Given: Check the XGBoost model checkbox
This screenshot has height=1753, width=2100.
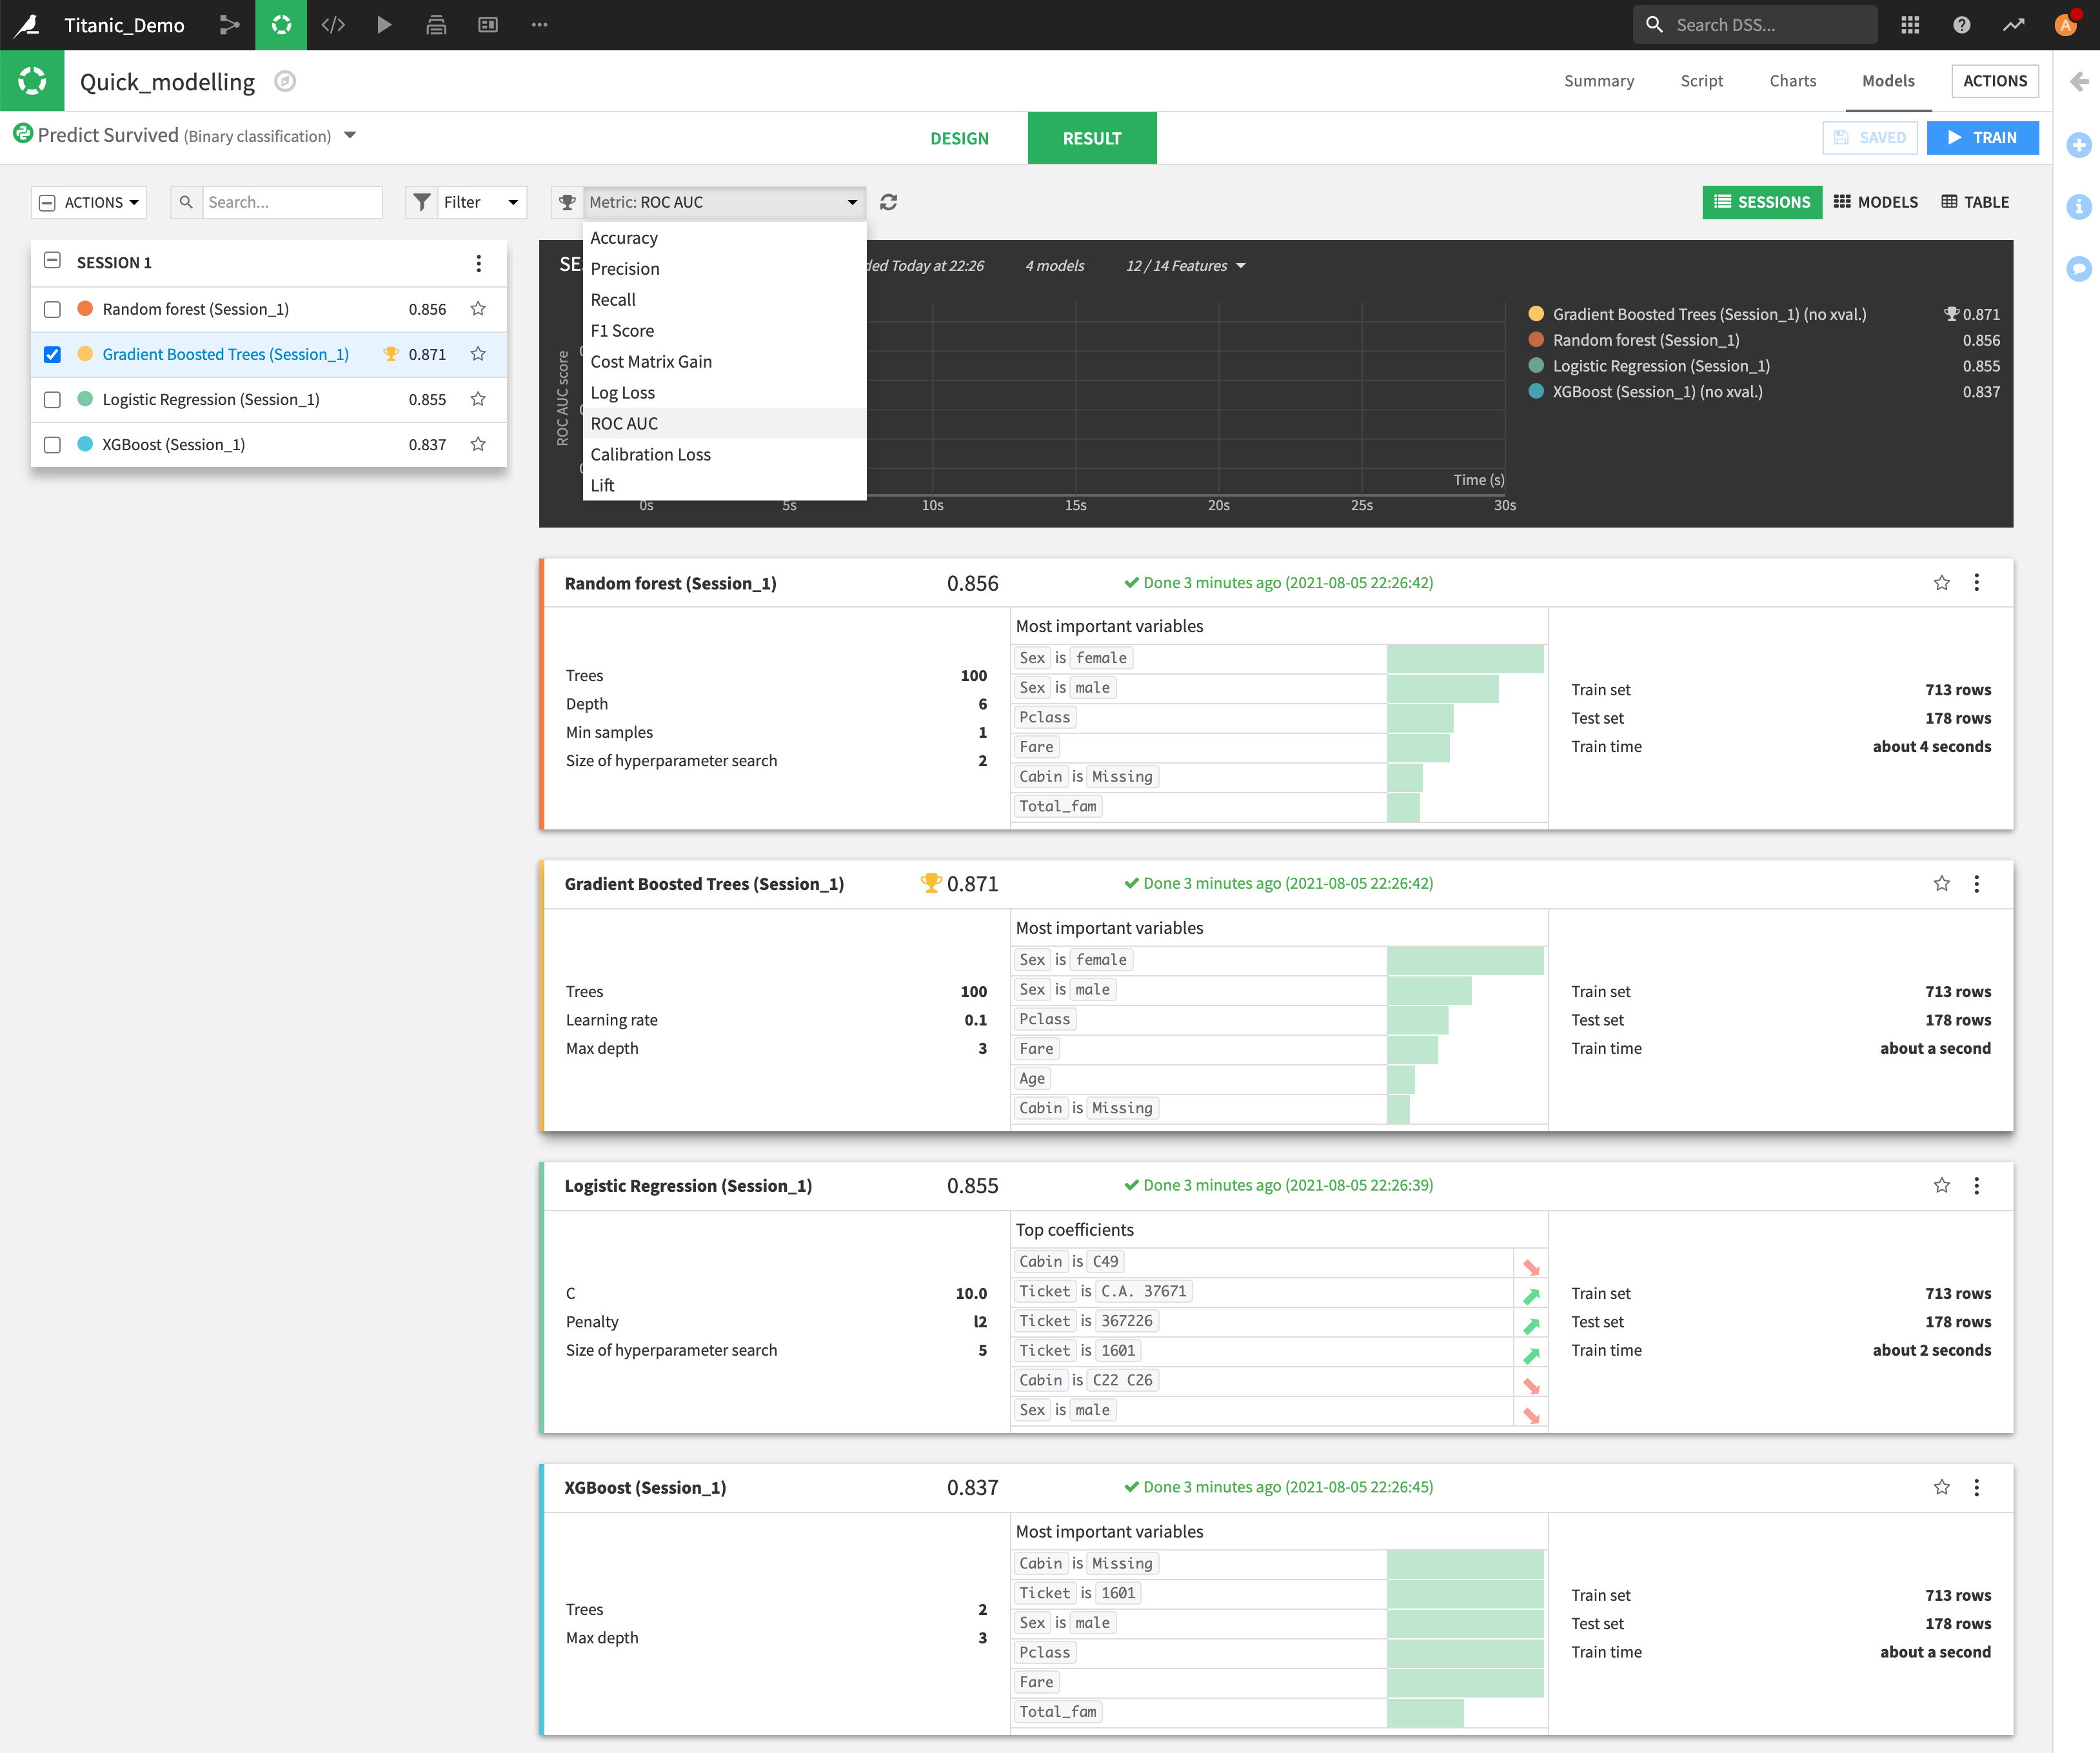Looking at the screenshot, I should tap(53, 445).
